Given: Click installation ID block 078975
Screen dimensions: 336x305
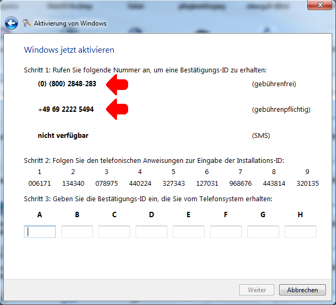Looking at the screenshot, I should click(106, 184).
